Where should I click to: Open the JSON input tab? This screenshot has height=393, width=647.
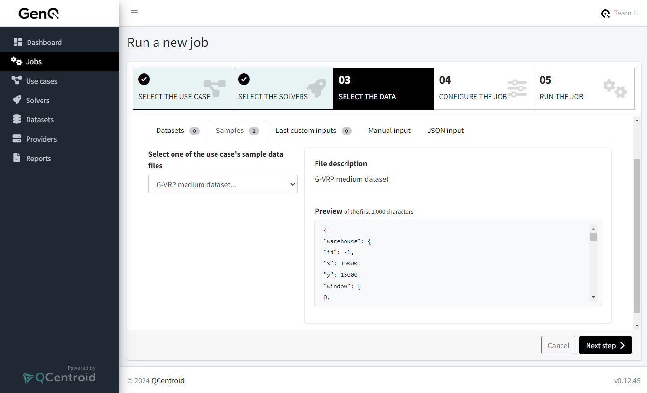pyautogui.click(x=446, y=131)
